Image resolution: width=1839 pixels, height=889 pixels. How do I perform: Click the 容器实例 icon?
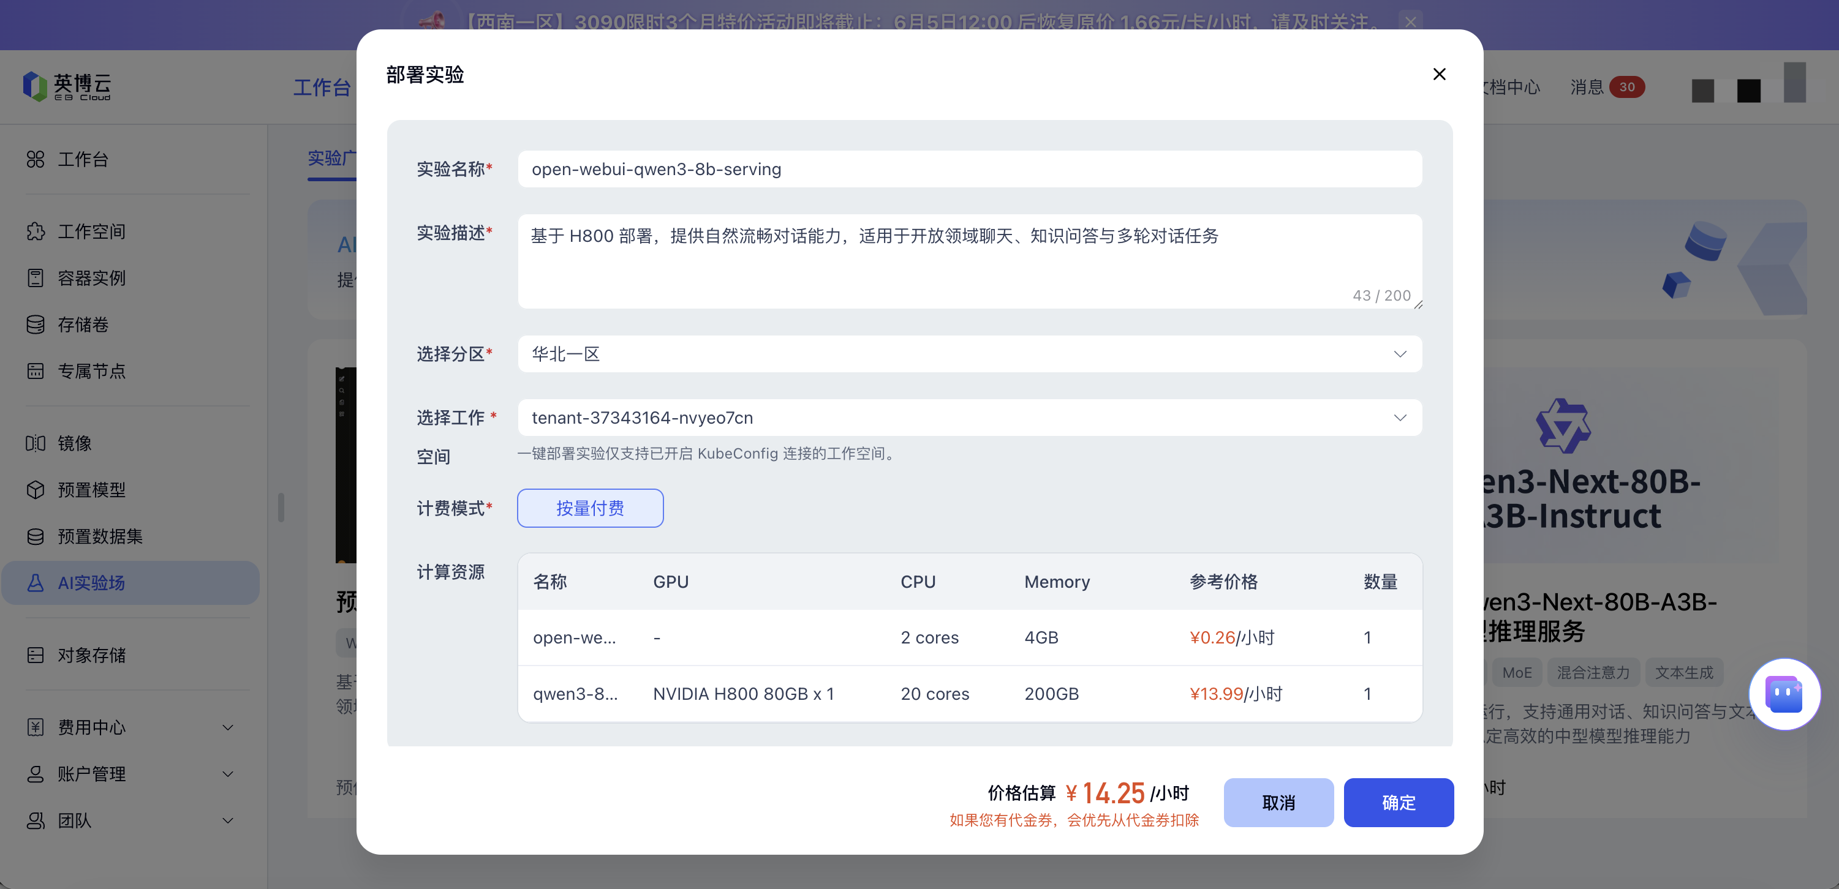36,277
